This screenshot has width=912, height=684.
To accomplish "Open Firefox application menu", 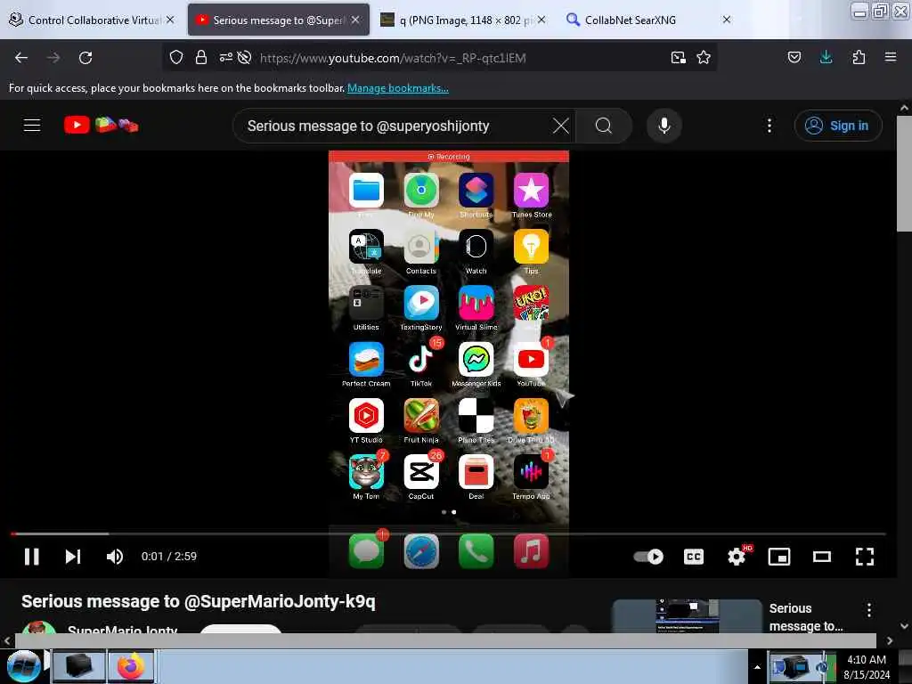I will [891, 57].
